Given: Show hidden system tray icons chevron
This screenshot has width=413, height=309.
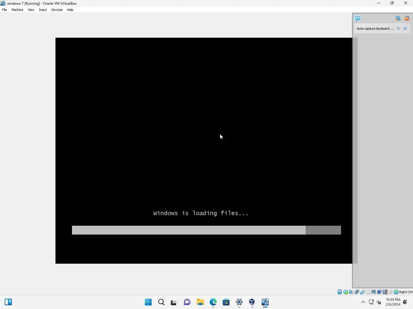Looking at the screenshot, I should click(363, 302).
